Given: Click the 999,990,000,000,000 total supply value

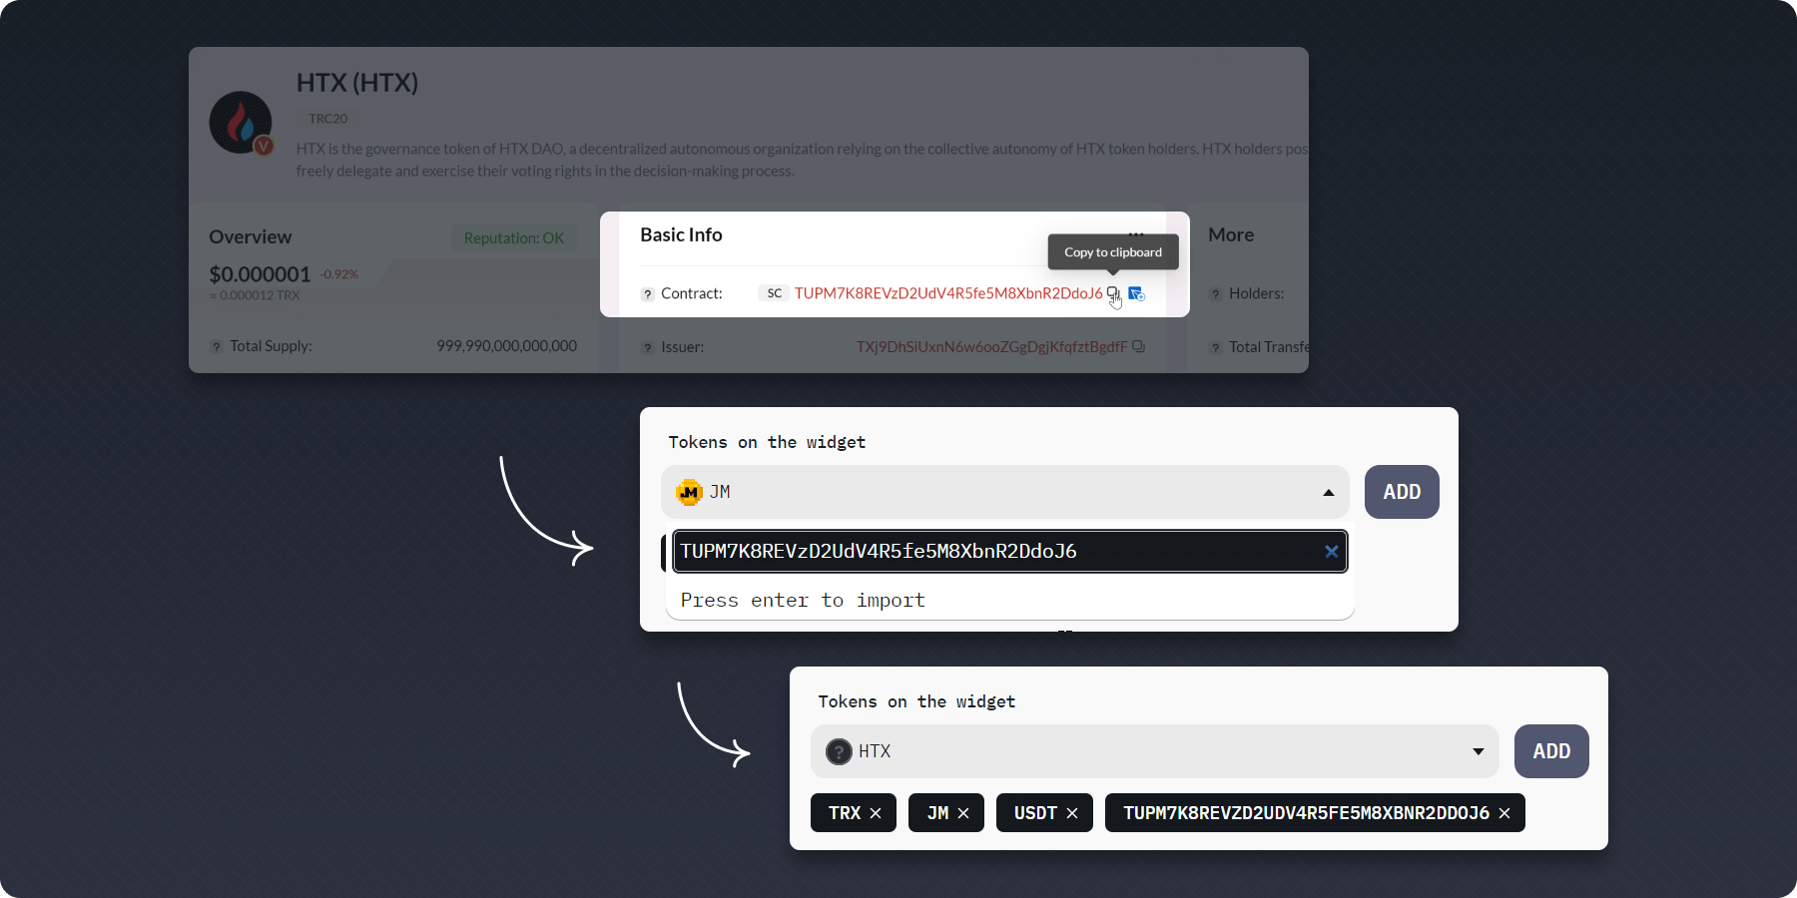Looking at the screenshot, I should click(x=506, y=346).
